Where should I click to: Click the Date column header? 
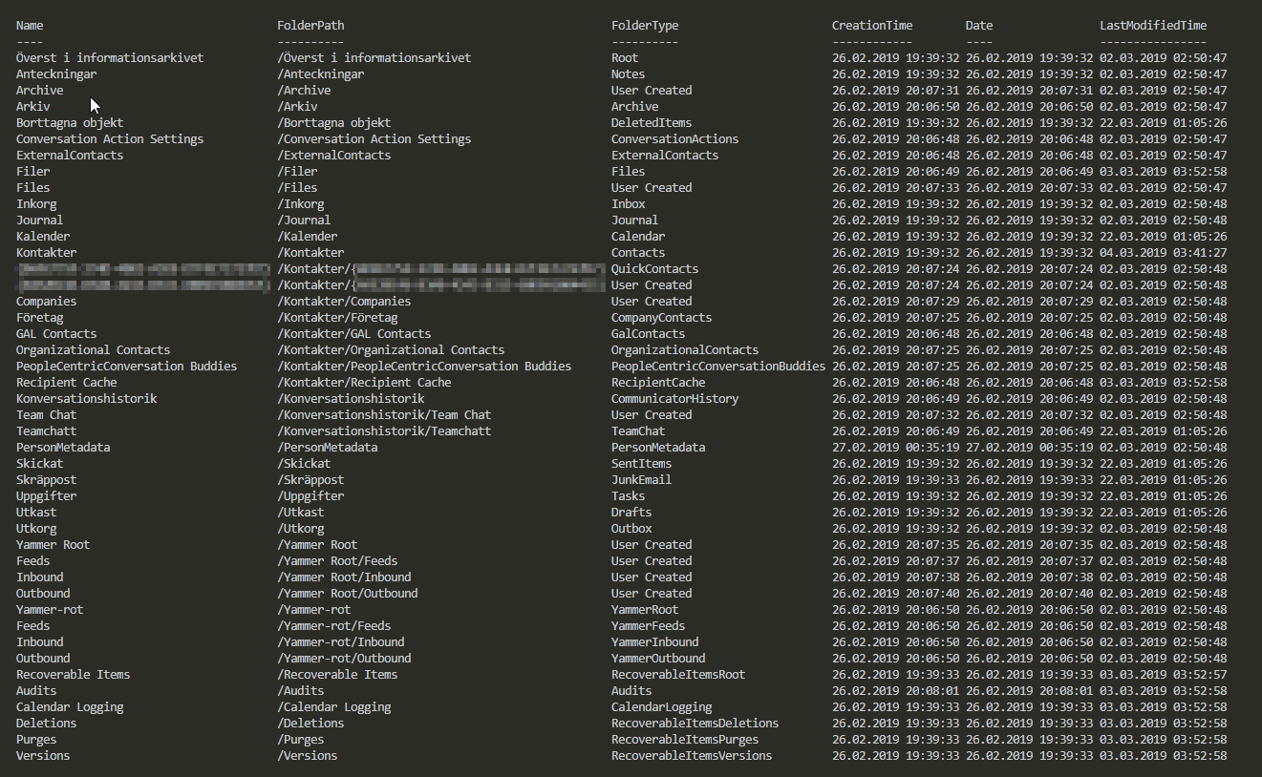(x=977, y=25)
